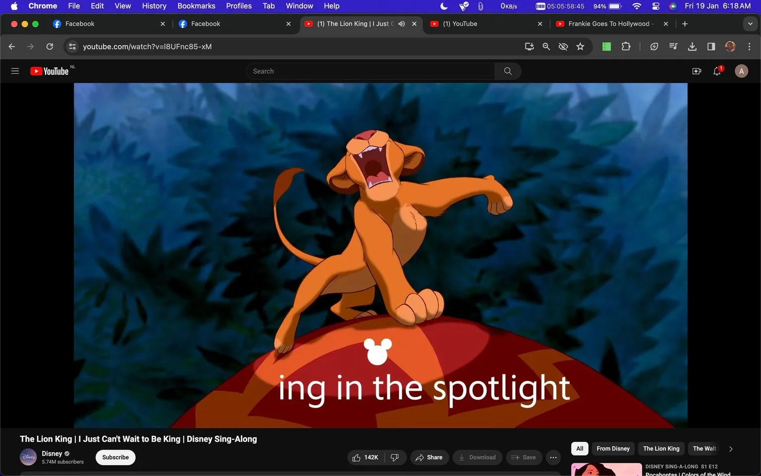Open the File menu
This screenshot has width=761, height=476.
(x=74, y=6)
